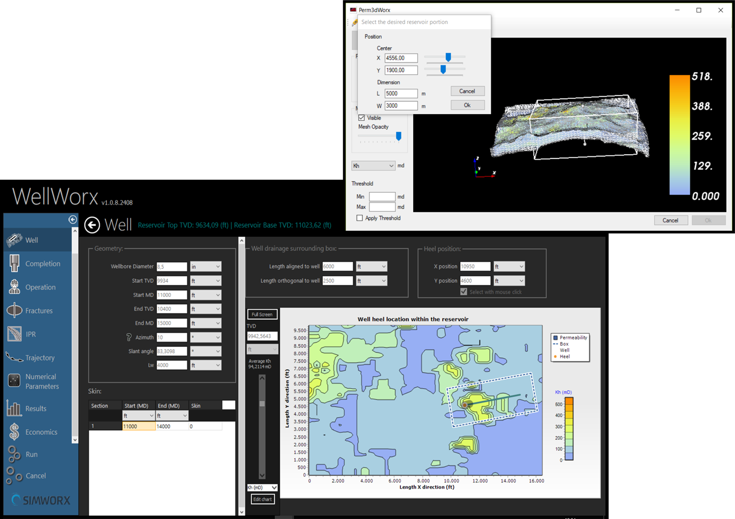Collapse the sidebar with arrow icon
Image resolution: width=735 pixels, height=519 pixels.
(73, 219)
